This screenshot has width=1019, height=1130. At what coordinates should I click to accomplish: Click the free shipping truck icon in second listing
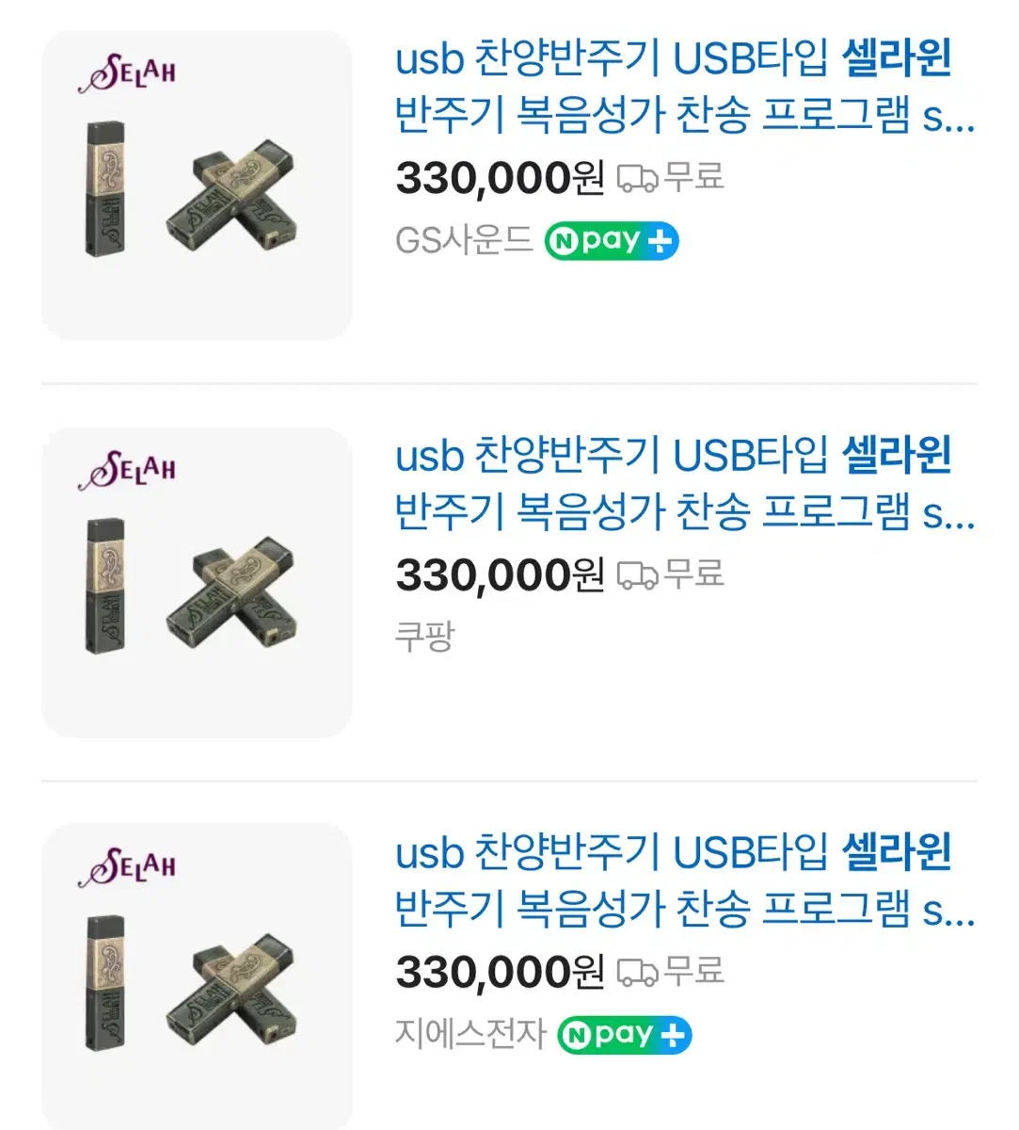point(637,575)
